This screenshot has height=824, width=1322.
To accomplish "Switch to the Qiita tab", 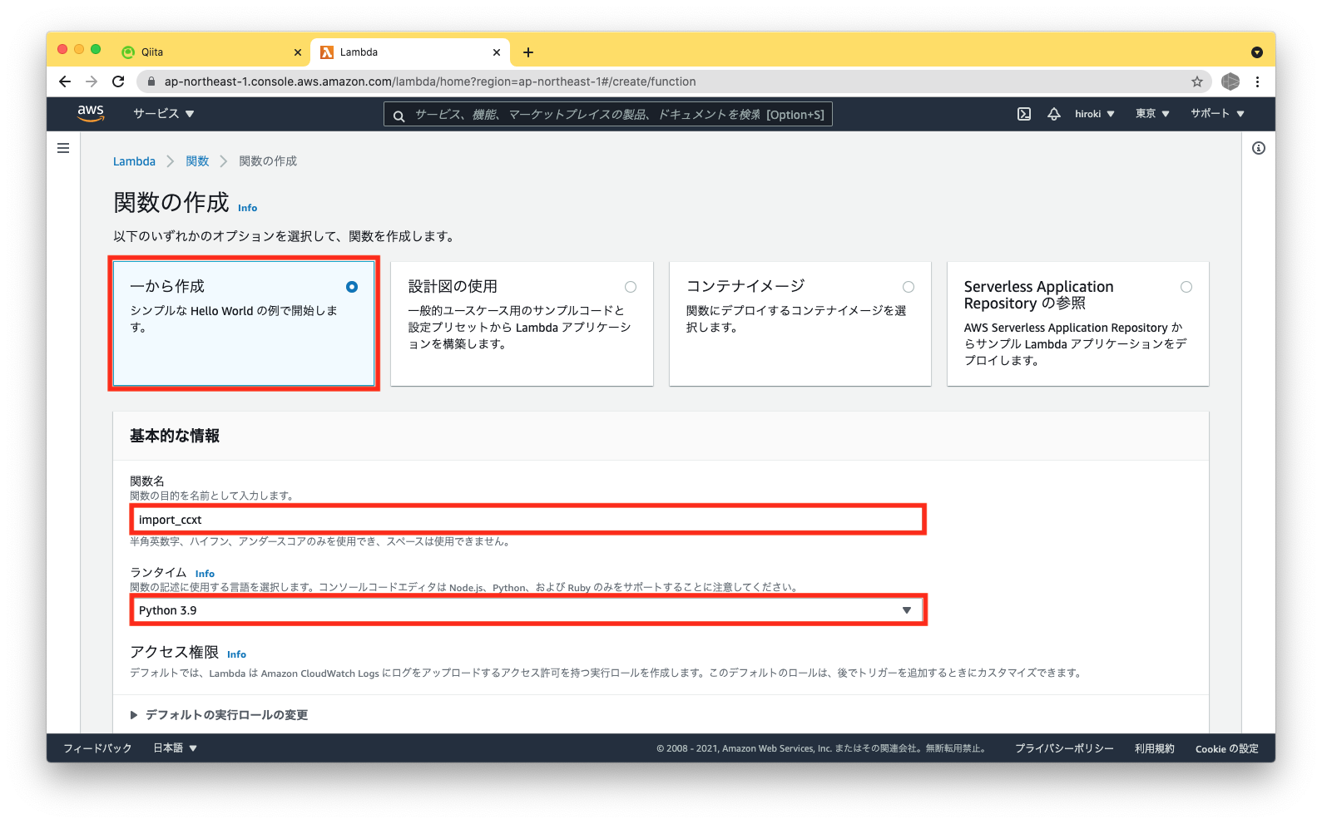I will (x=210, y=52).
